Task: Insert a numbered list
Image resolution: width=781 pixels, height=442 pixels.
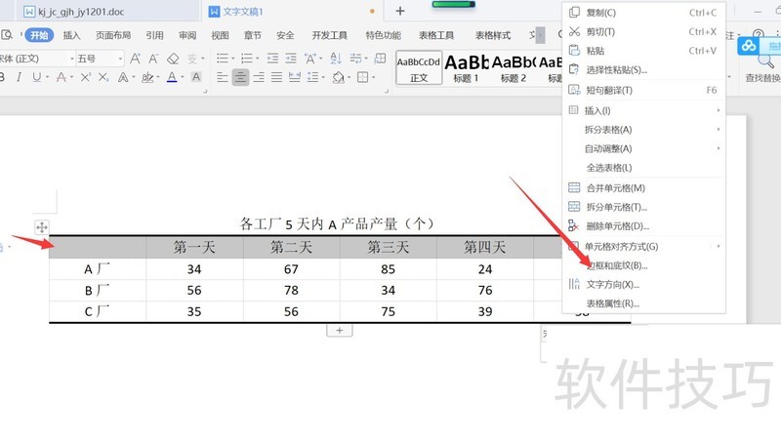Action: 247,59
